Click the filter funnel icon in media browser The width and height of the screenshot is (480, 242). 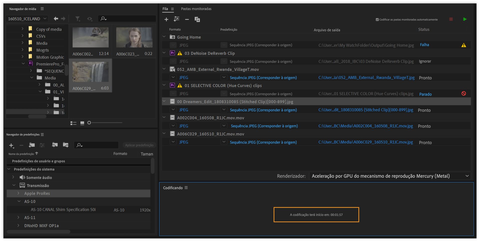tap(78, 19)
